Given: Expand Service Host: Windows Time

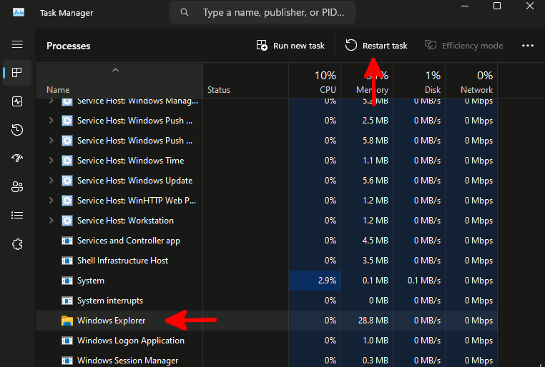Looking at the screenshot, I should 51,160.
